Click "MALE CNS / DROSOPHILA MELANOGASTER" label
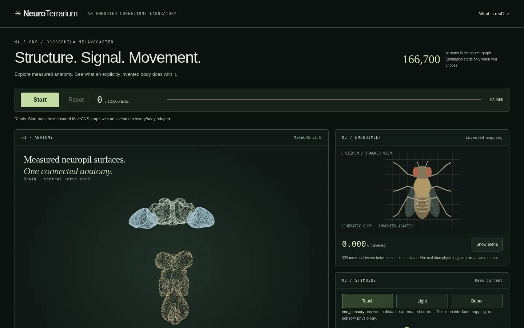The image size is (524, 328). point(64,42)
